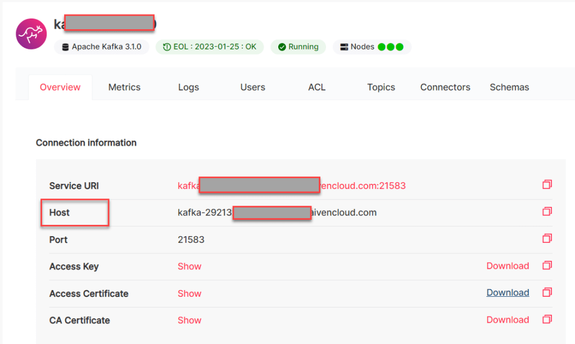575x344 pixels.
Task: Click the EOL 2023-01-25 status badge
Action: coord(209,47)
